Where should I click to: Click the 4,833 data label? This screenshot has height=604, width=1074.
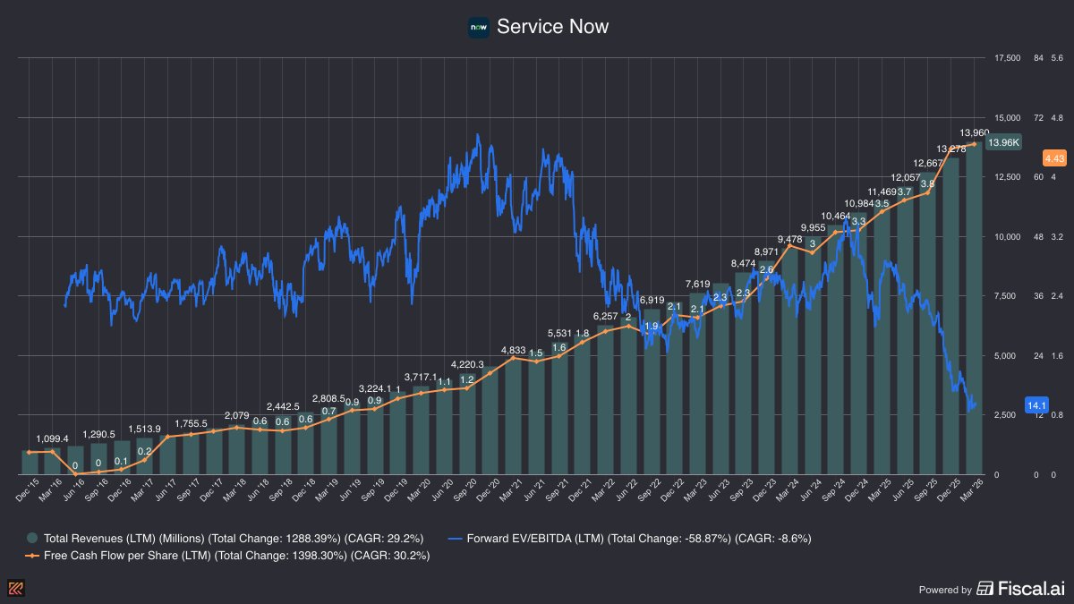(x=514, y=350)
